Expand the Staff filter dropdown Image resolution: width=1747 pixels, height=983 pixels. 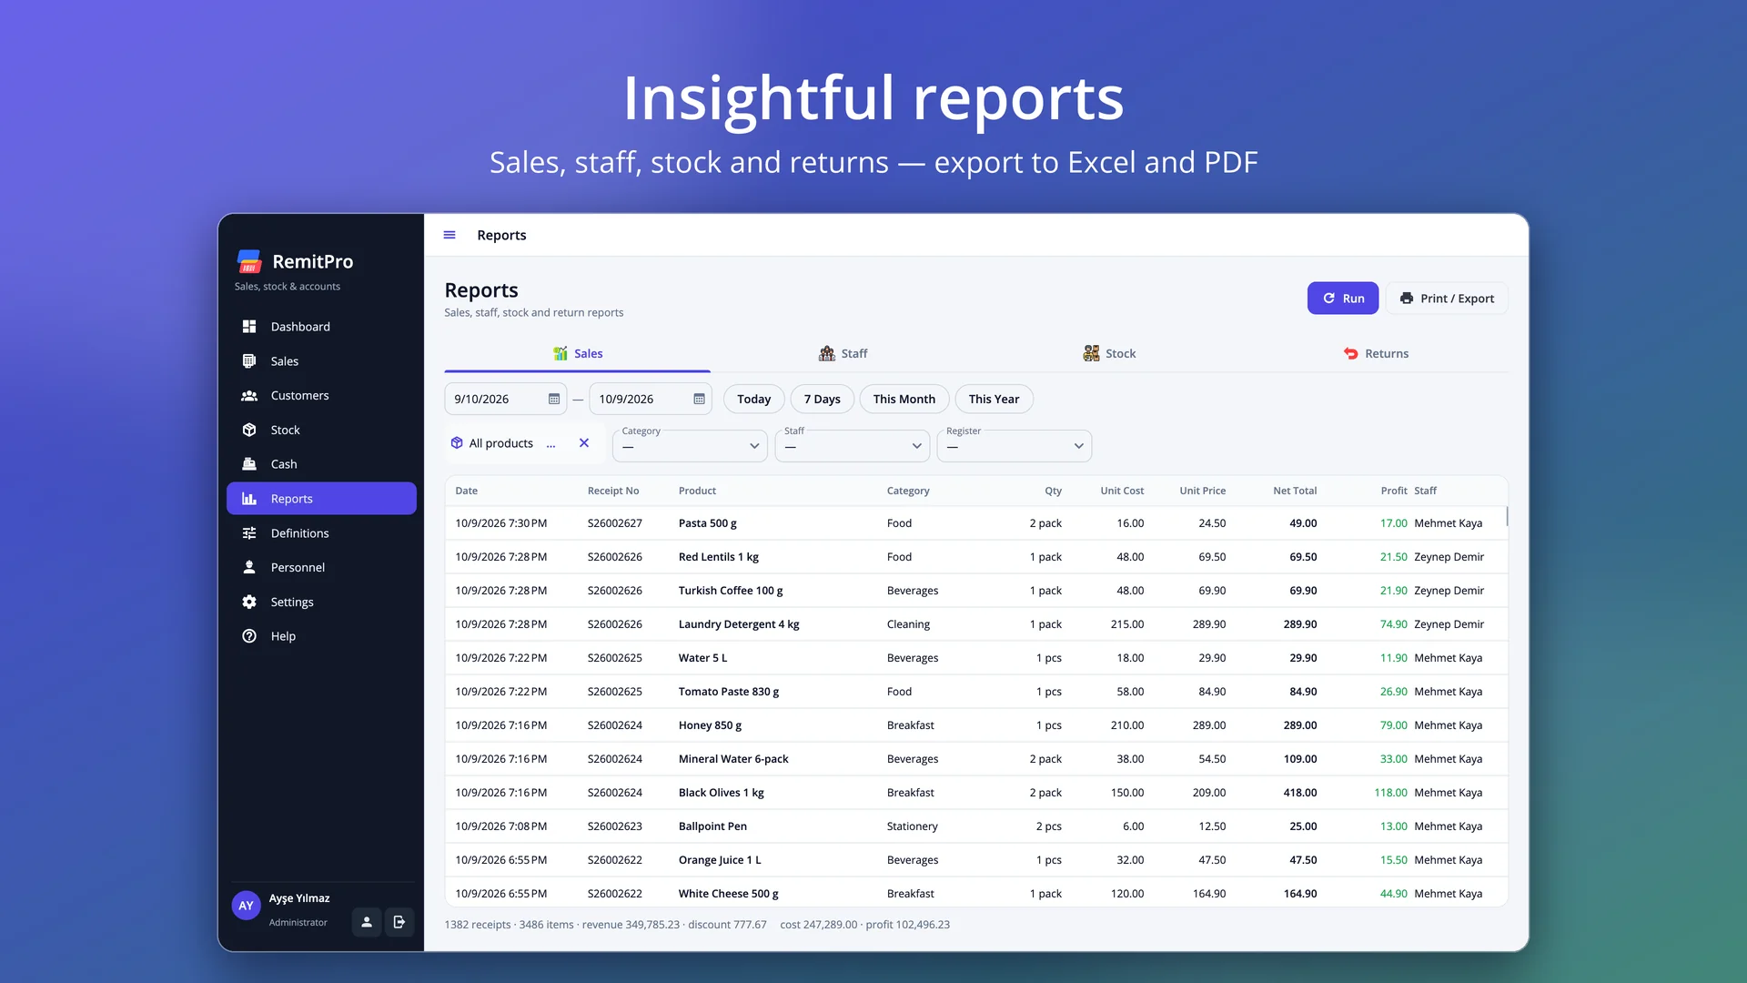[x=853, y=446]
